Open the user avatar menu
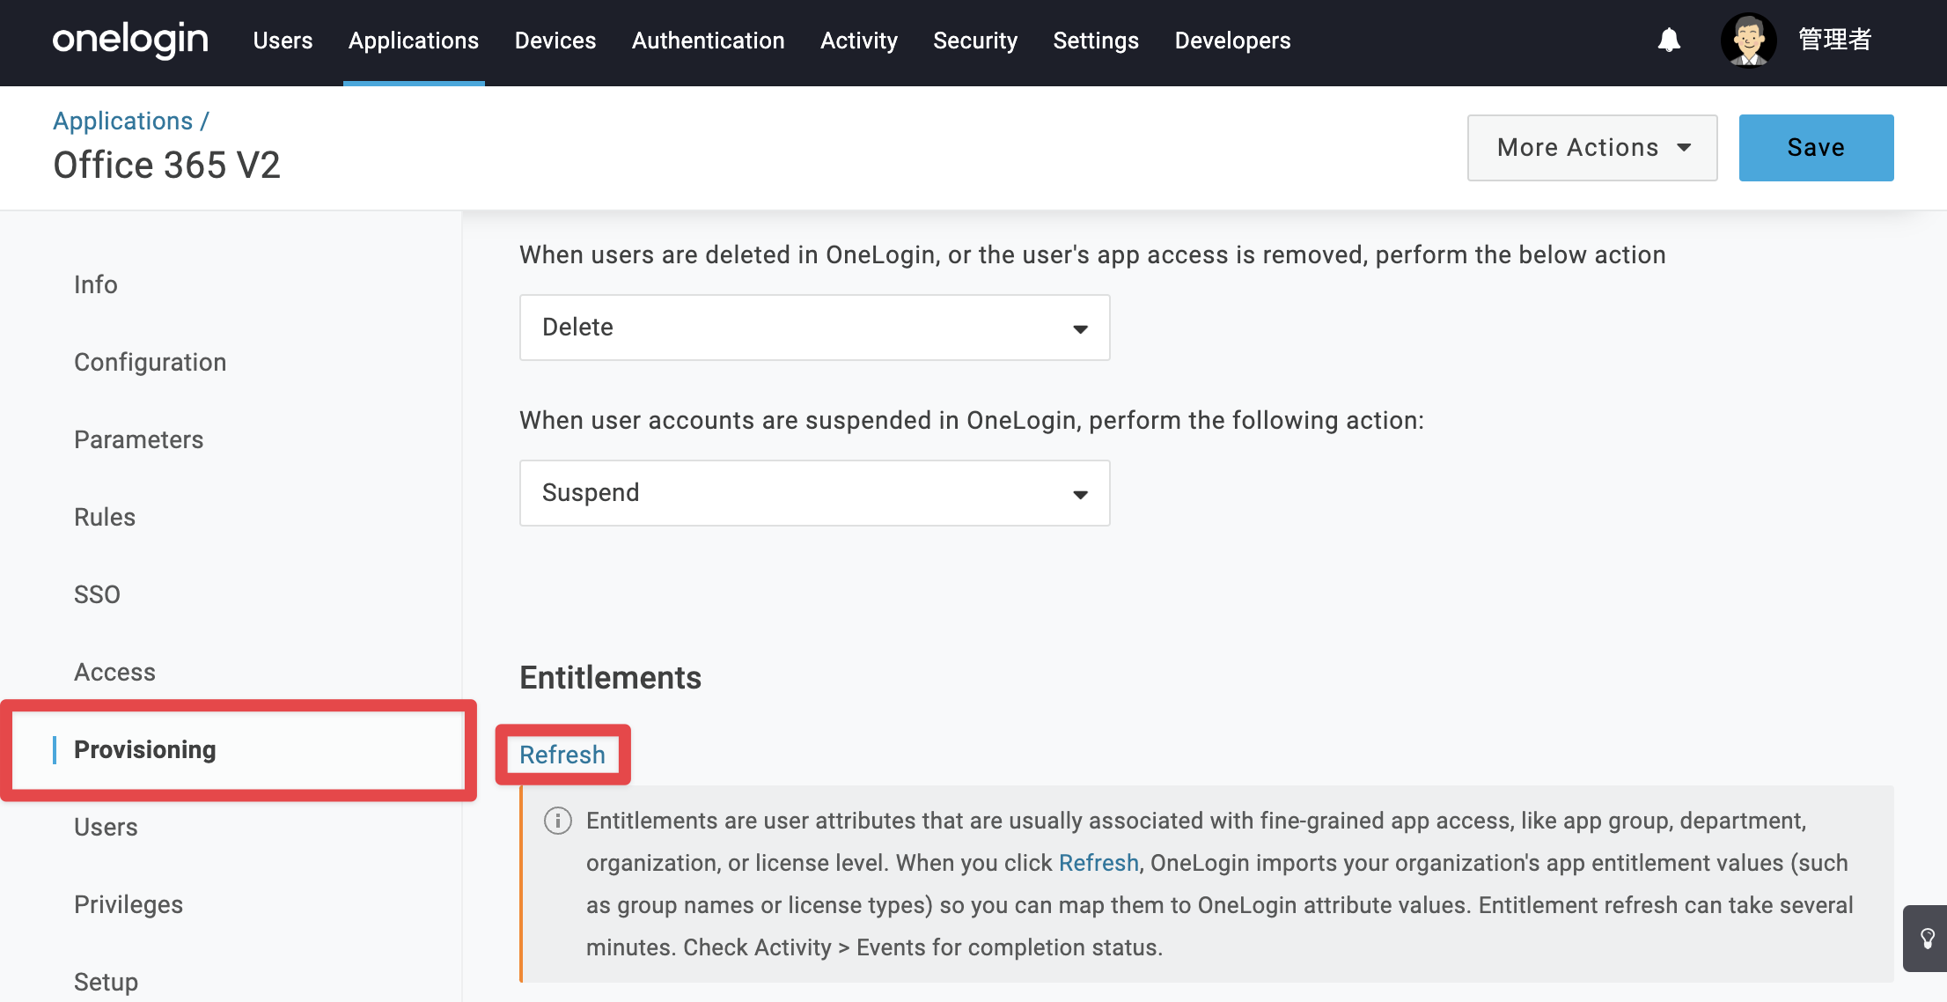The image size is (1947, 1002). point(1748,41)
